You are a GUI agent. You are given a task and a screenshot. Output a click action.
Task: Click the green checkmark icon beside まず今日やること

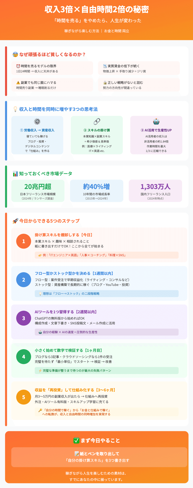tap(76, 440)
